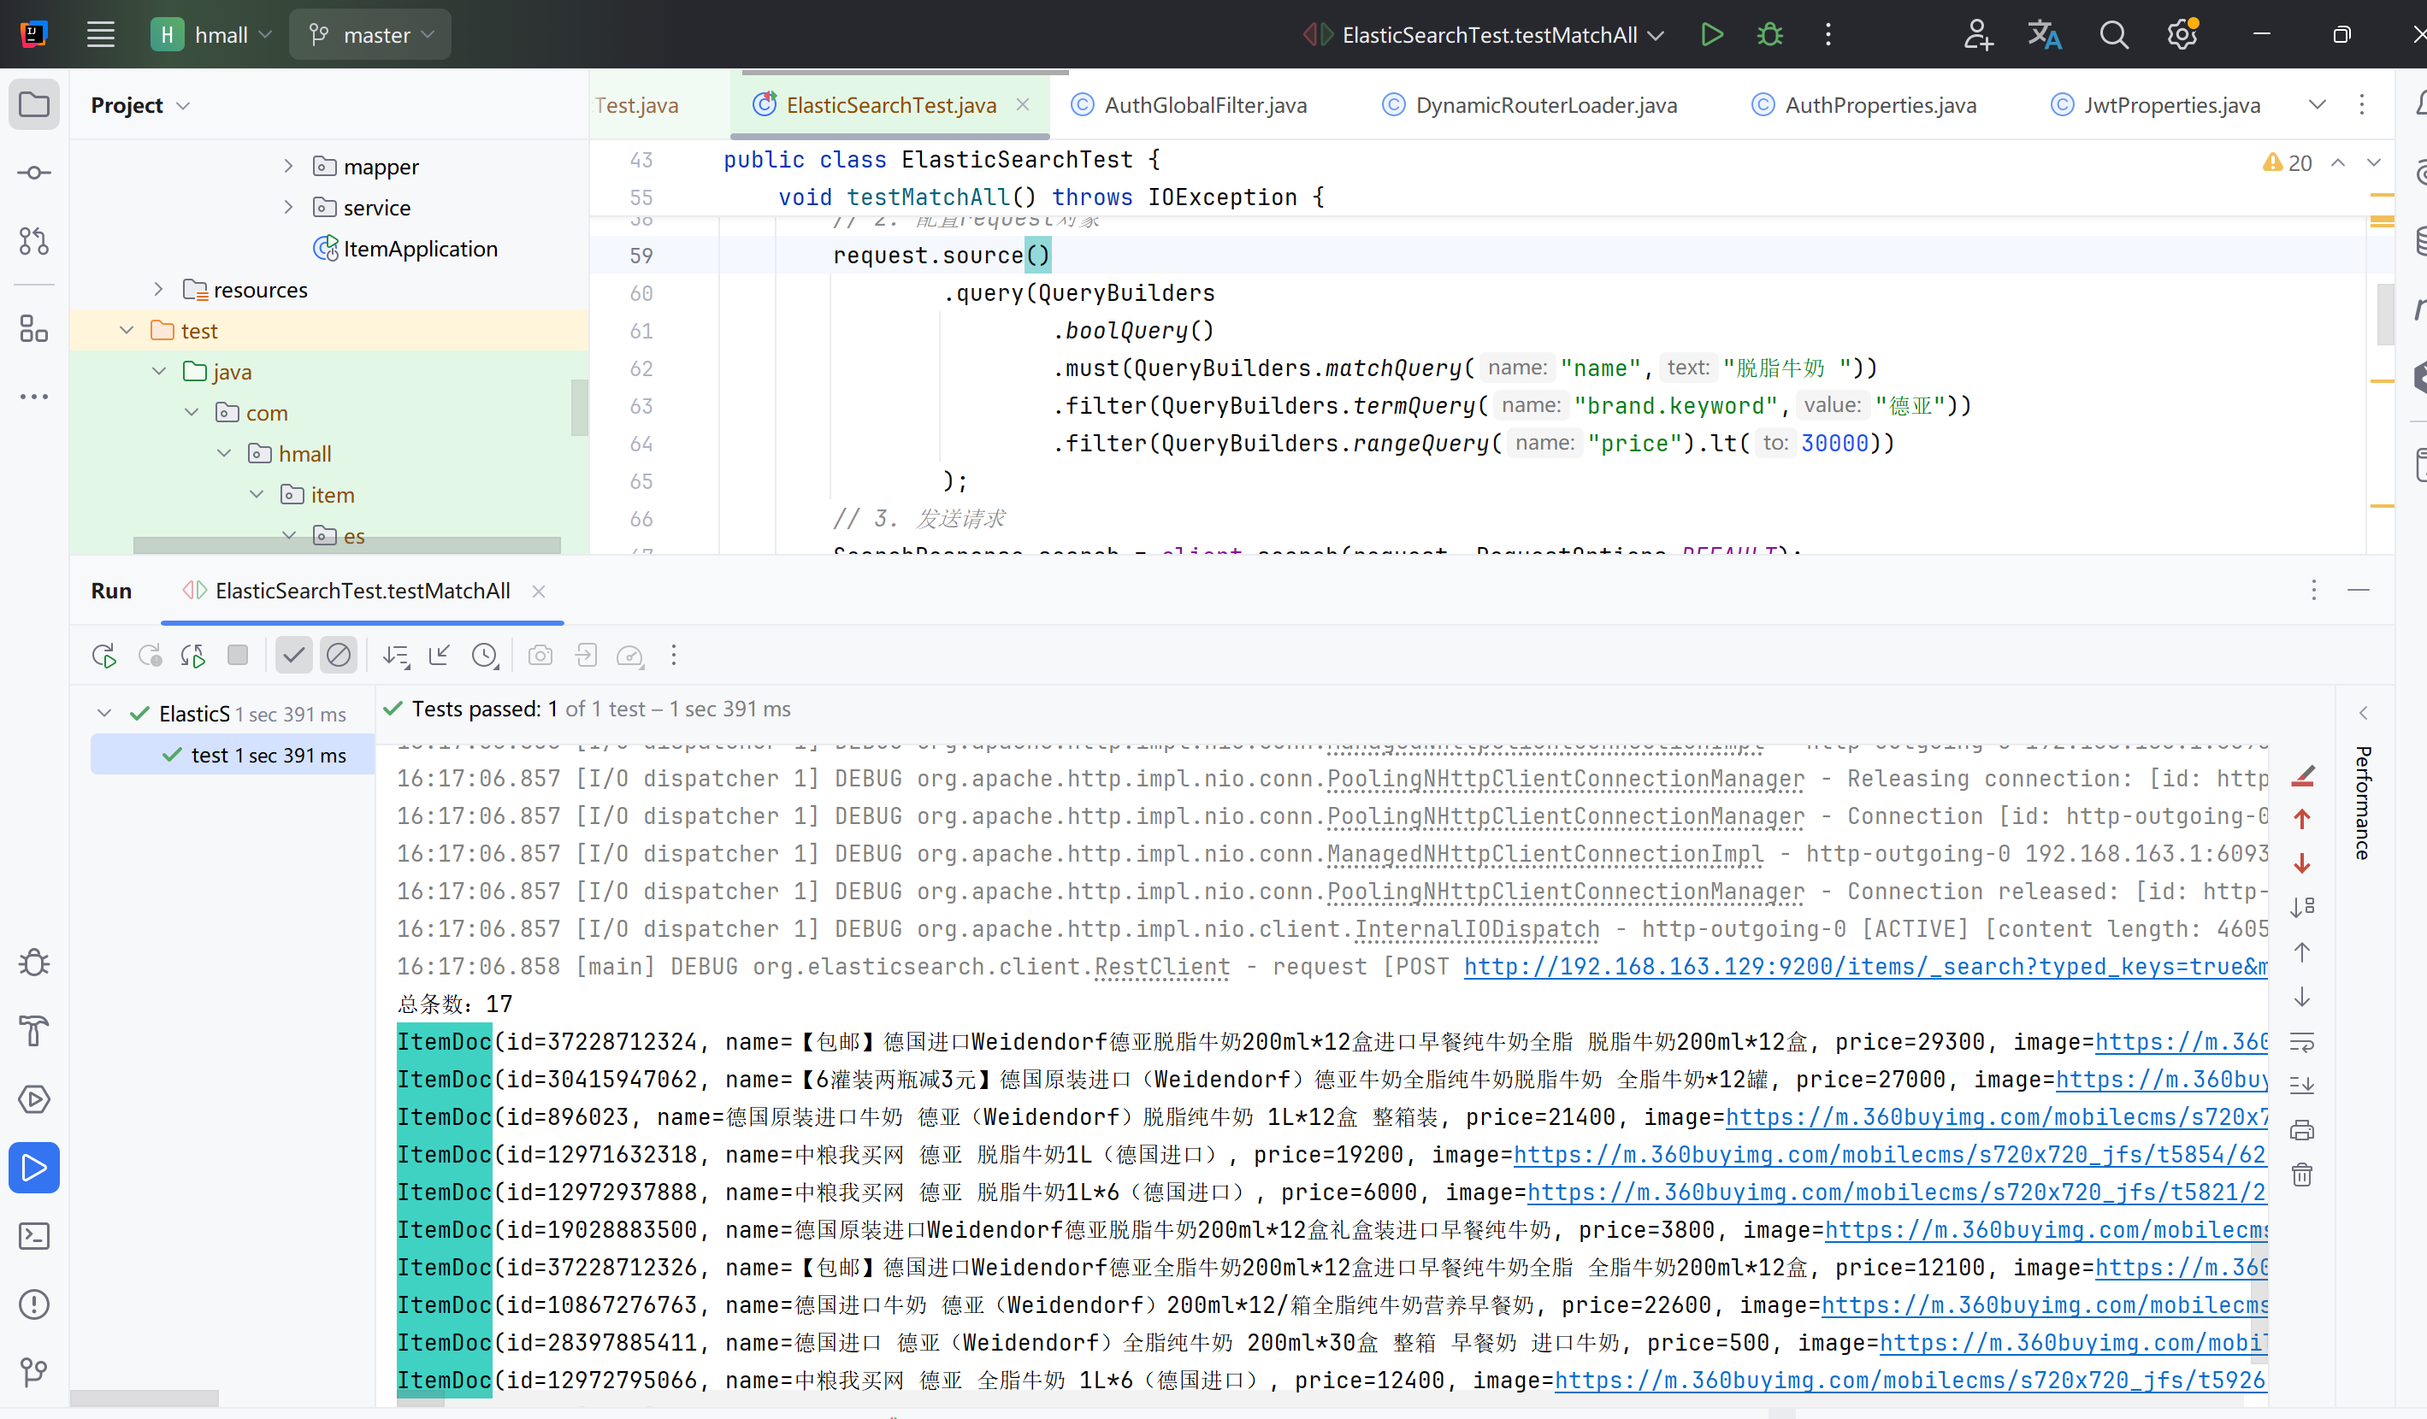The width and height of the screenshot is (2427, 1419).
Task: Open the test history clock icon
Action: point(484,656)
